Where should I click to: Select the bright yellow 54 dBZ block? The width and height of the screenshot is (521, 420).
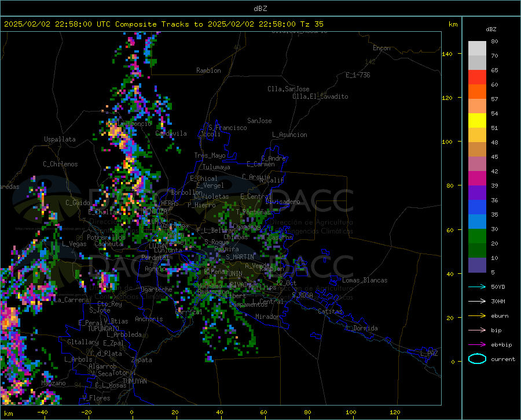pyautogui.click(x=477, y=121)
